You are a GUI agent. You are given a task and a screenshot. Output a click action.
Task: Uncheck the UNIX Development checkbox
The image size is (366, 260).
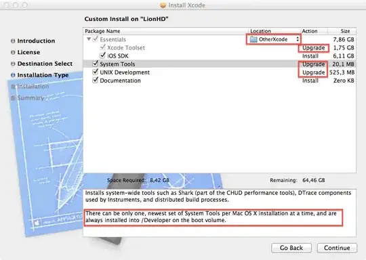96,72
